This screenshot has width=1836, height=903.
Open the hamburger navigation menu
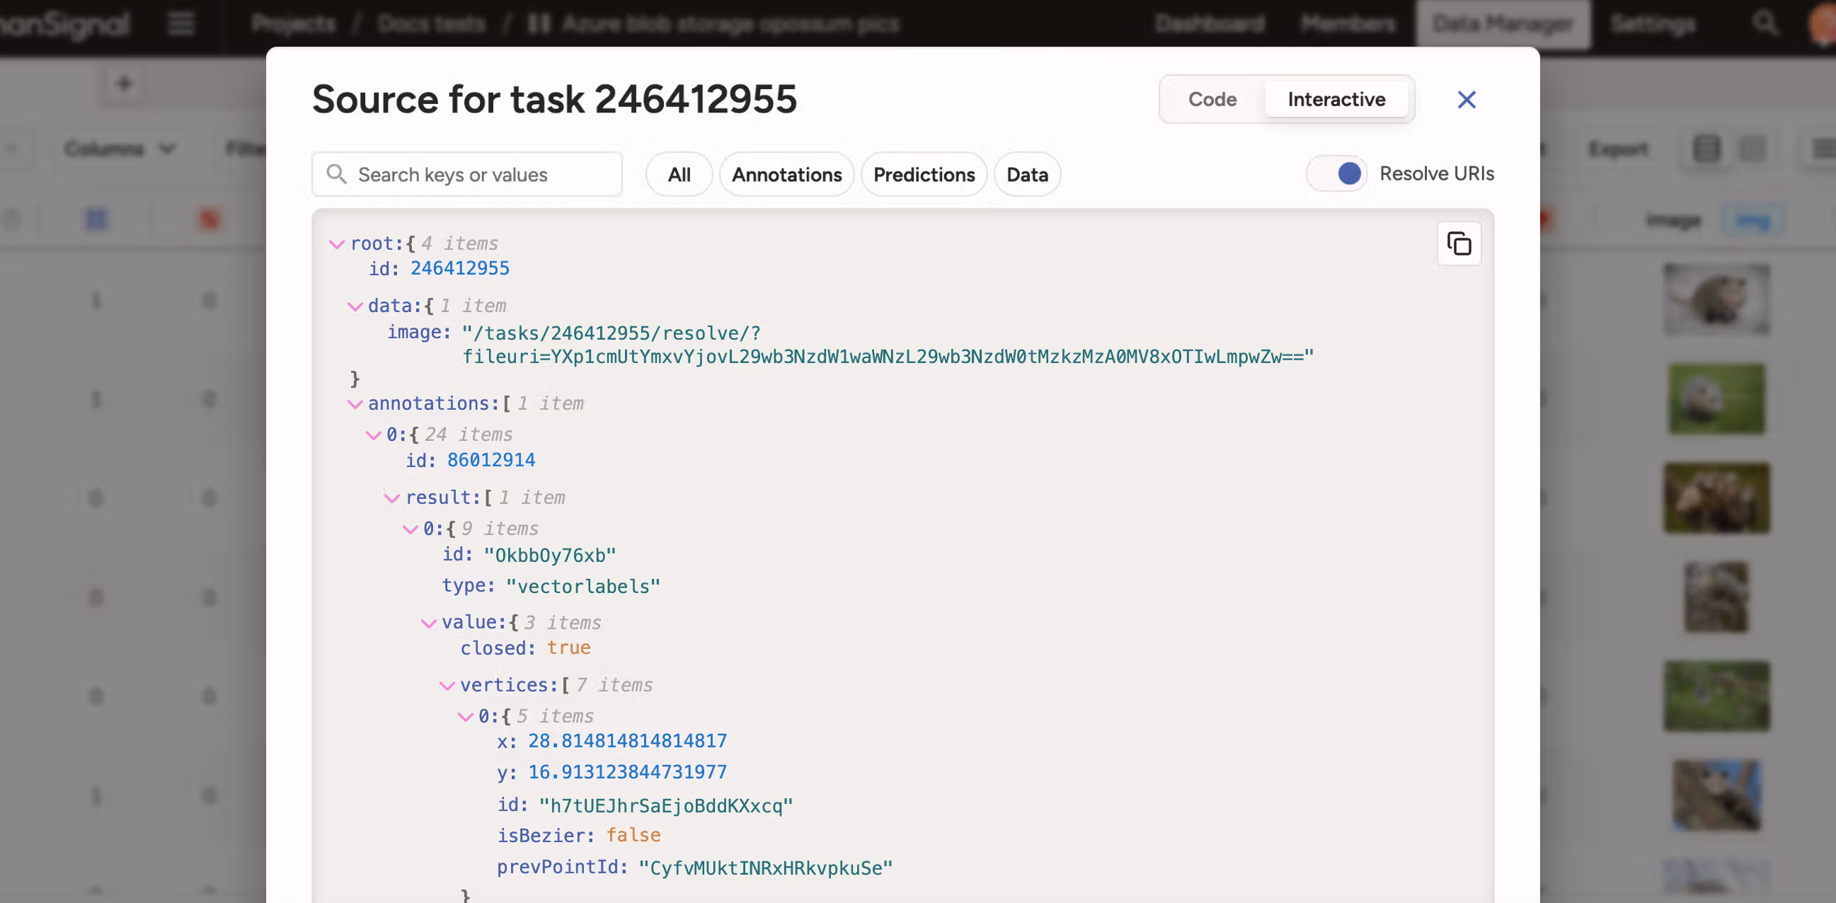click(x=180, y=23)
